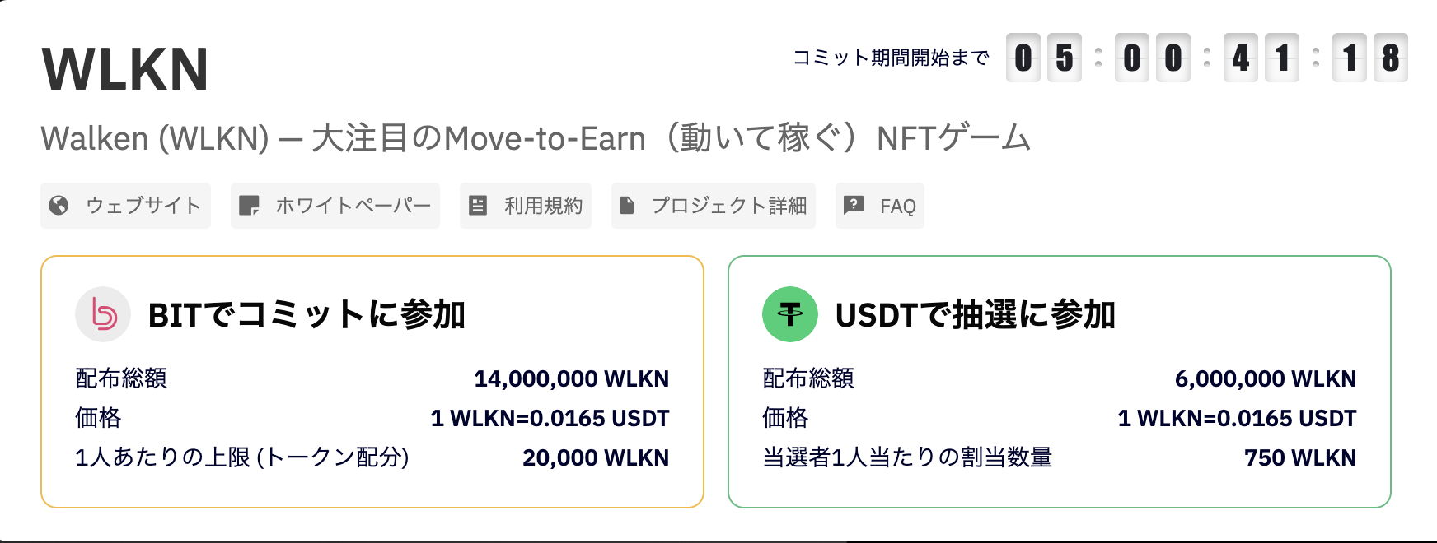This screenshot has width=1437, height=543.
Task: Click the 750 WLKN allotment value
Action: [1300, 457]
